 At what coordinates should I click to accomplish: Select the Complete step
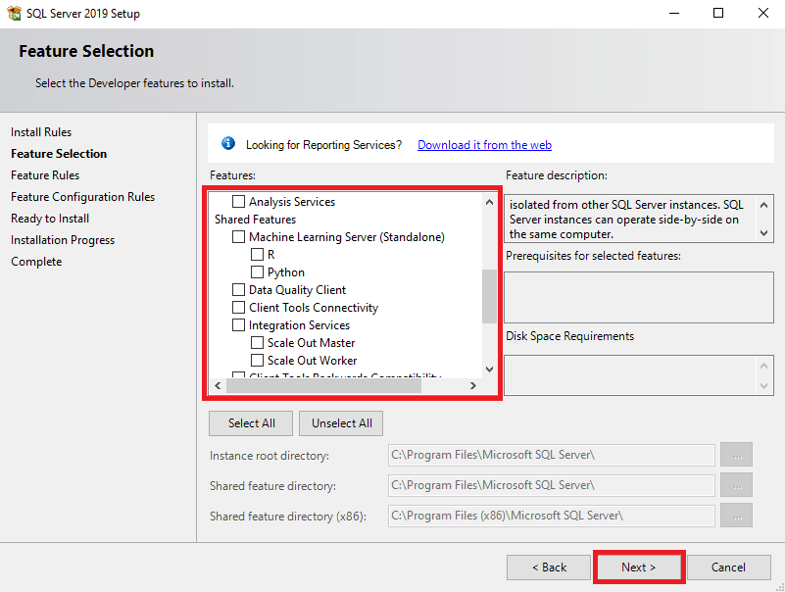click(x=36, y=262)
